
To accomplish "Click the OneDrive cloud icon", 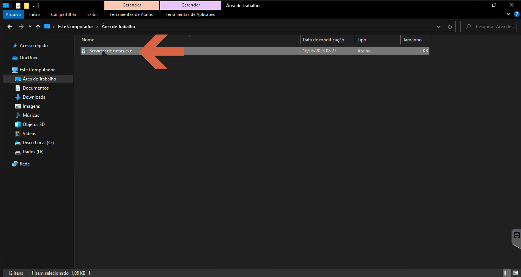I will tap(15, 58).
